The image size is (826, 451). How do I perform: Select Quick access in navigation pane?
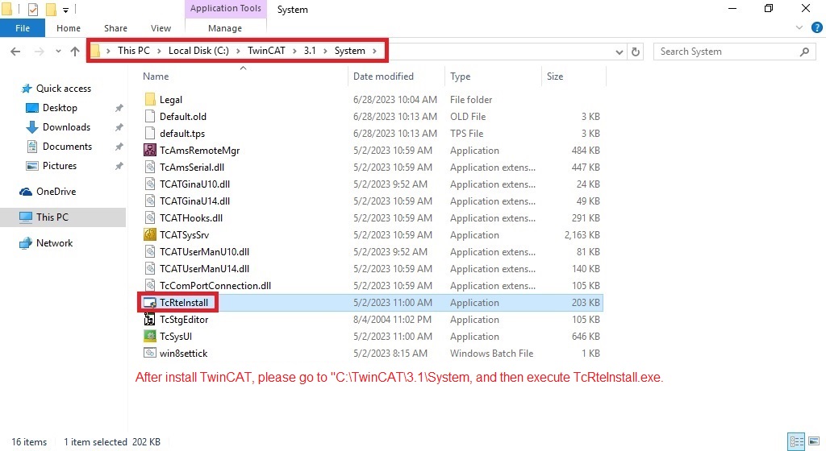pyautogui.click(x=63, y=89)
